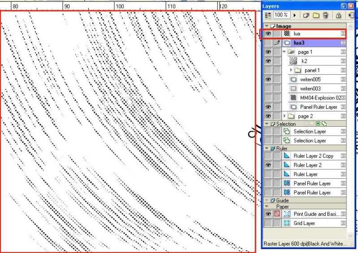Click the padlock icon in the Layers toolbar

click(338, 15)
